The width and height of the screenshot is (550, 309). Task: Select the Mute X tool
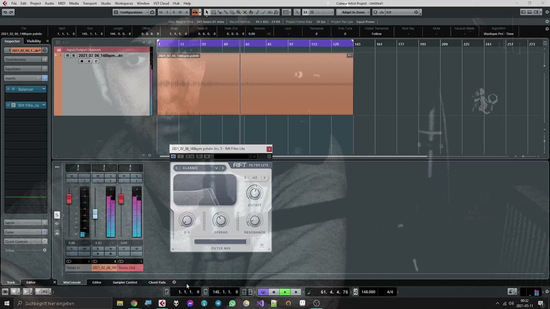(x=245, y=12)
